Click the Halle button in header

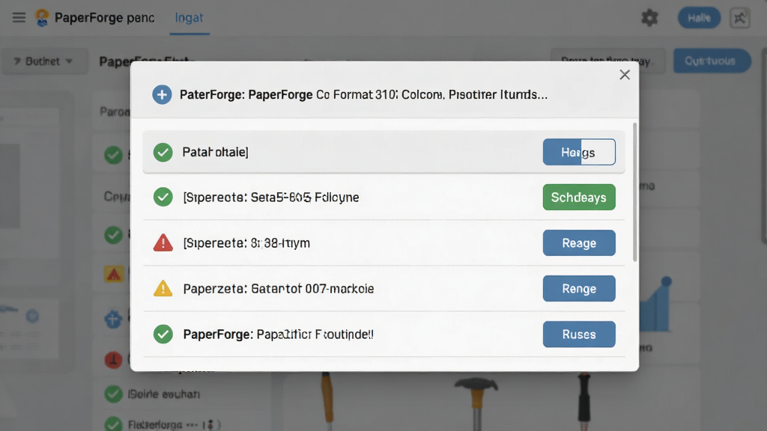[x=699, y=18]
